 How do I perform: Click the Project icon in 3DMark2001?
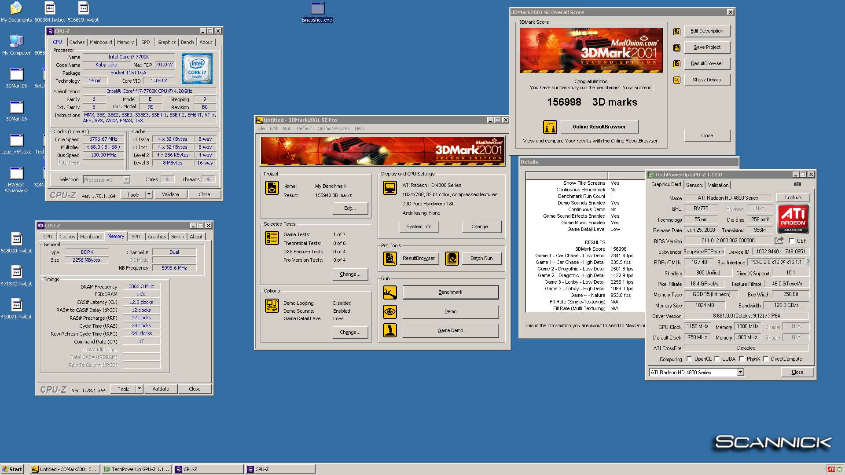[272, 188]
